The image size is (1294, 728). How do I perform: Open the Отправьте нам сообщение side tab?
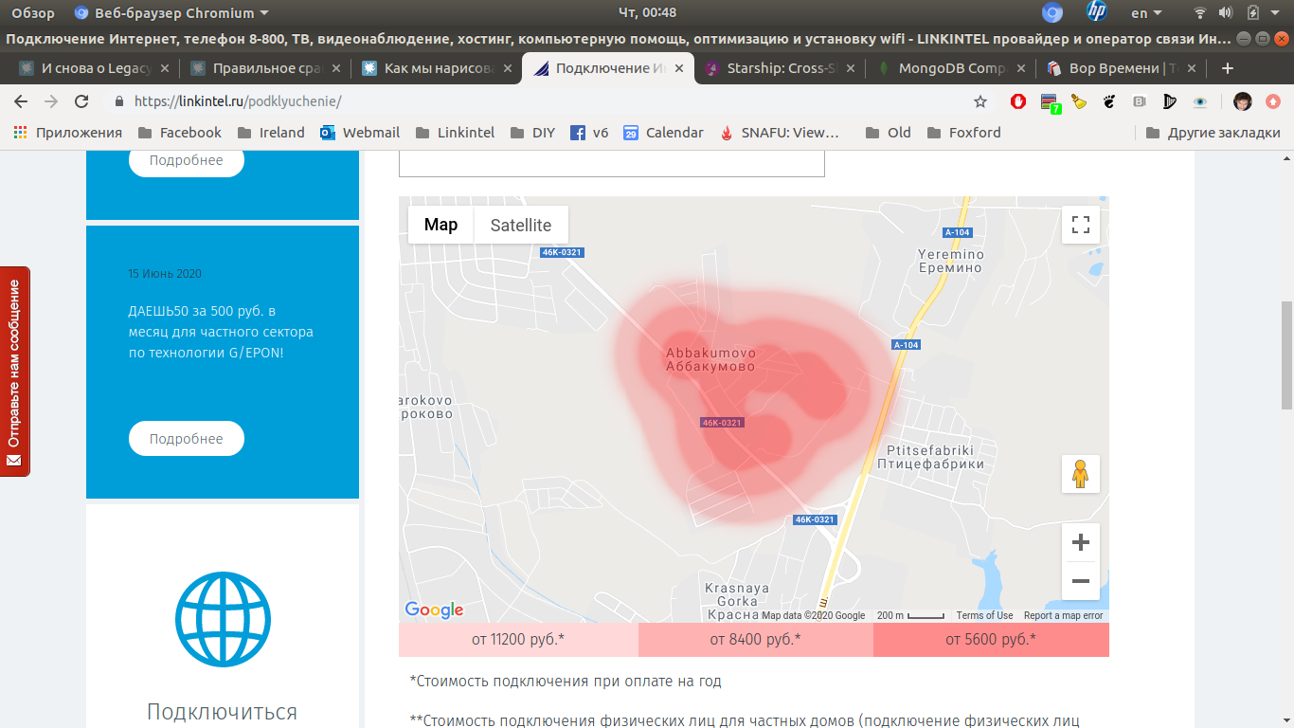(x=14, y=372)
